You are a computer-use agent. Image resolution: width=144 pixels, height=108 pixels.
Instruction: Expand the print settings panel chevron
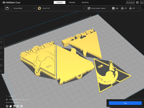click(139, 8)
